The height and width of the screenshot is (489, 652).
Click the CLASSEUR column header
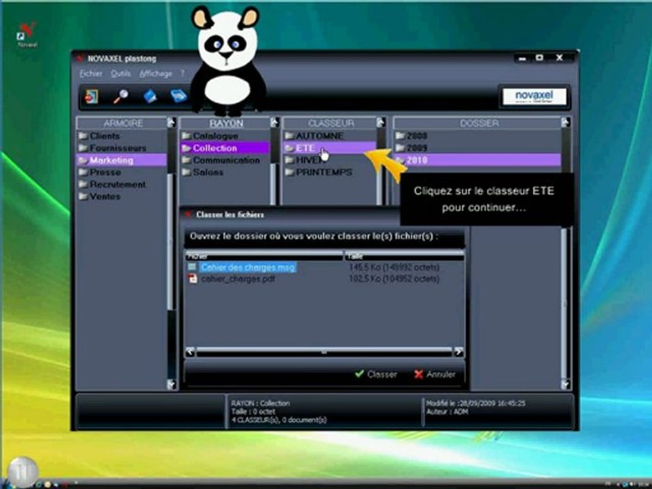[x=331, y=123]
